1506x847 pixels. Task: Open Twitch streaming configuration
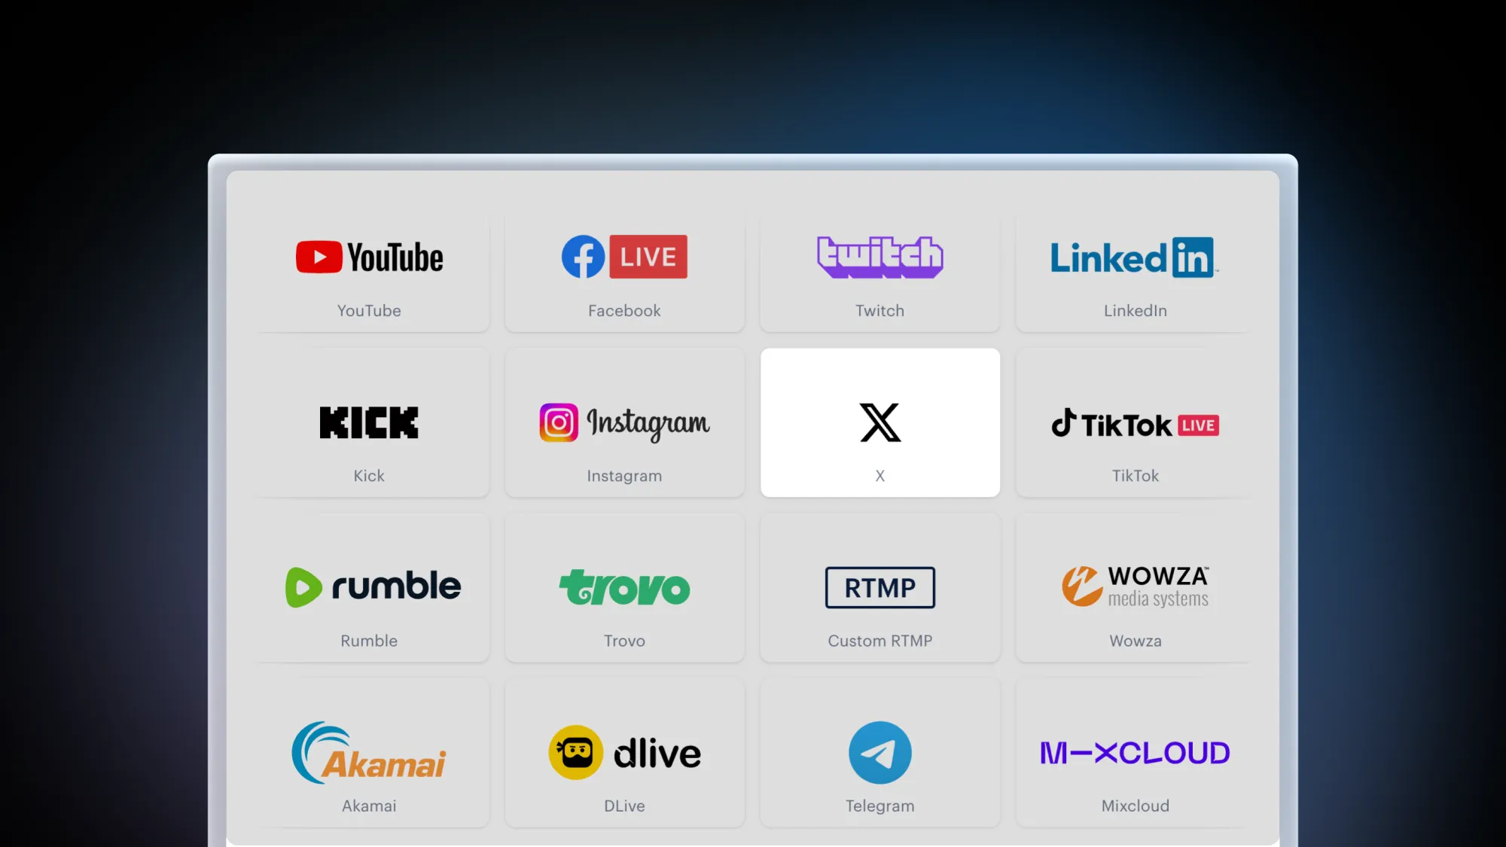[x=880, y=272]
